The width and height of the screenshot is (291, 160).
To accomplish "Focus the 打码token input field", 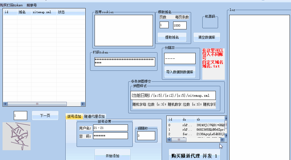I will pos(125,62).
